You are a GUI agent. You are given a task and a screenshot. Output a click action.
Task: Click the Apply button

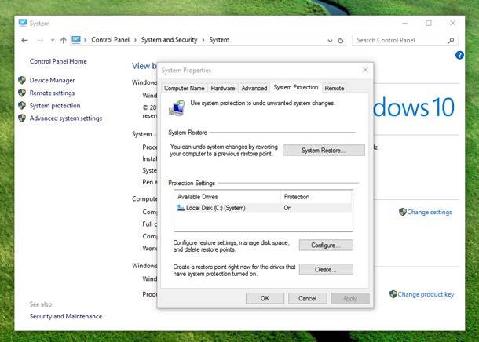tap(350, 298)
